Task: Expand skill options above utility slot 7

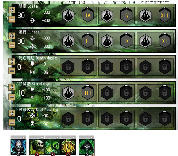Action: click(x=42, y=137)
